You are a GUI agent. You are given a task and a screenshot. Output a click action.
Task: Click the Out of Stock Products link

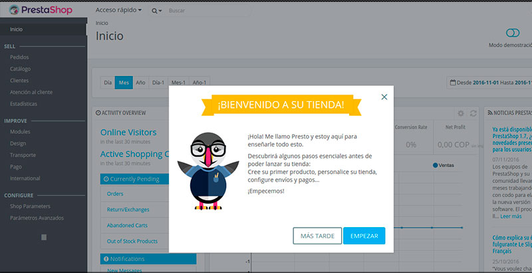pyautogui.click(x=132, y=241)
